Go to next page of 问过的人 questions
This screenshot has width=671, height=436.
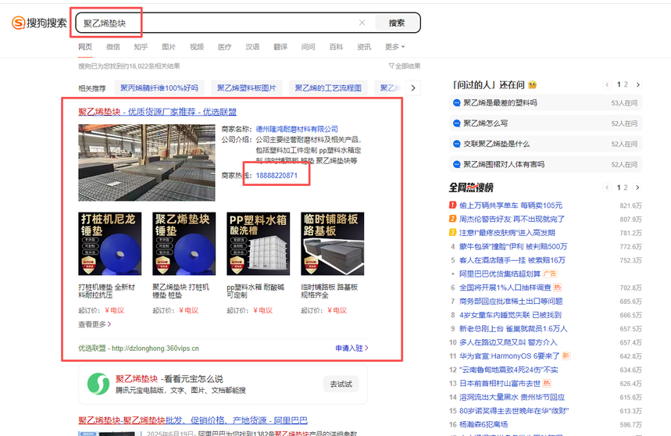638,84
